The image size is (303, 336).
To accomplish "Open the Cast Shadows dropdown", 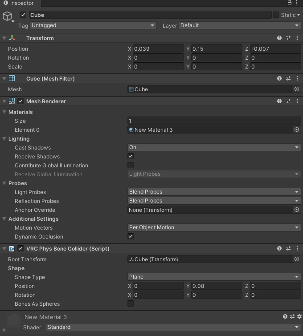I will click(214, 147).
